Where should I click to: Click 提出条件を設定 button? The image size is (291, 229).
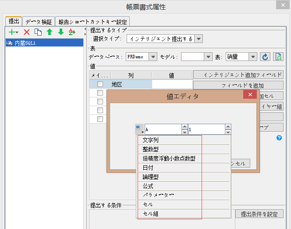pyautogui.click(x=259, y=214)
